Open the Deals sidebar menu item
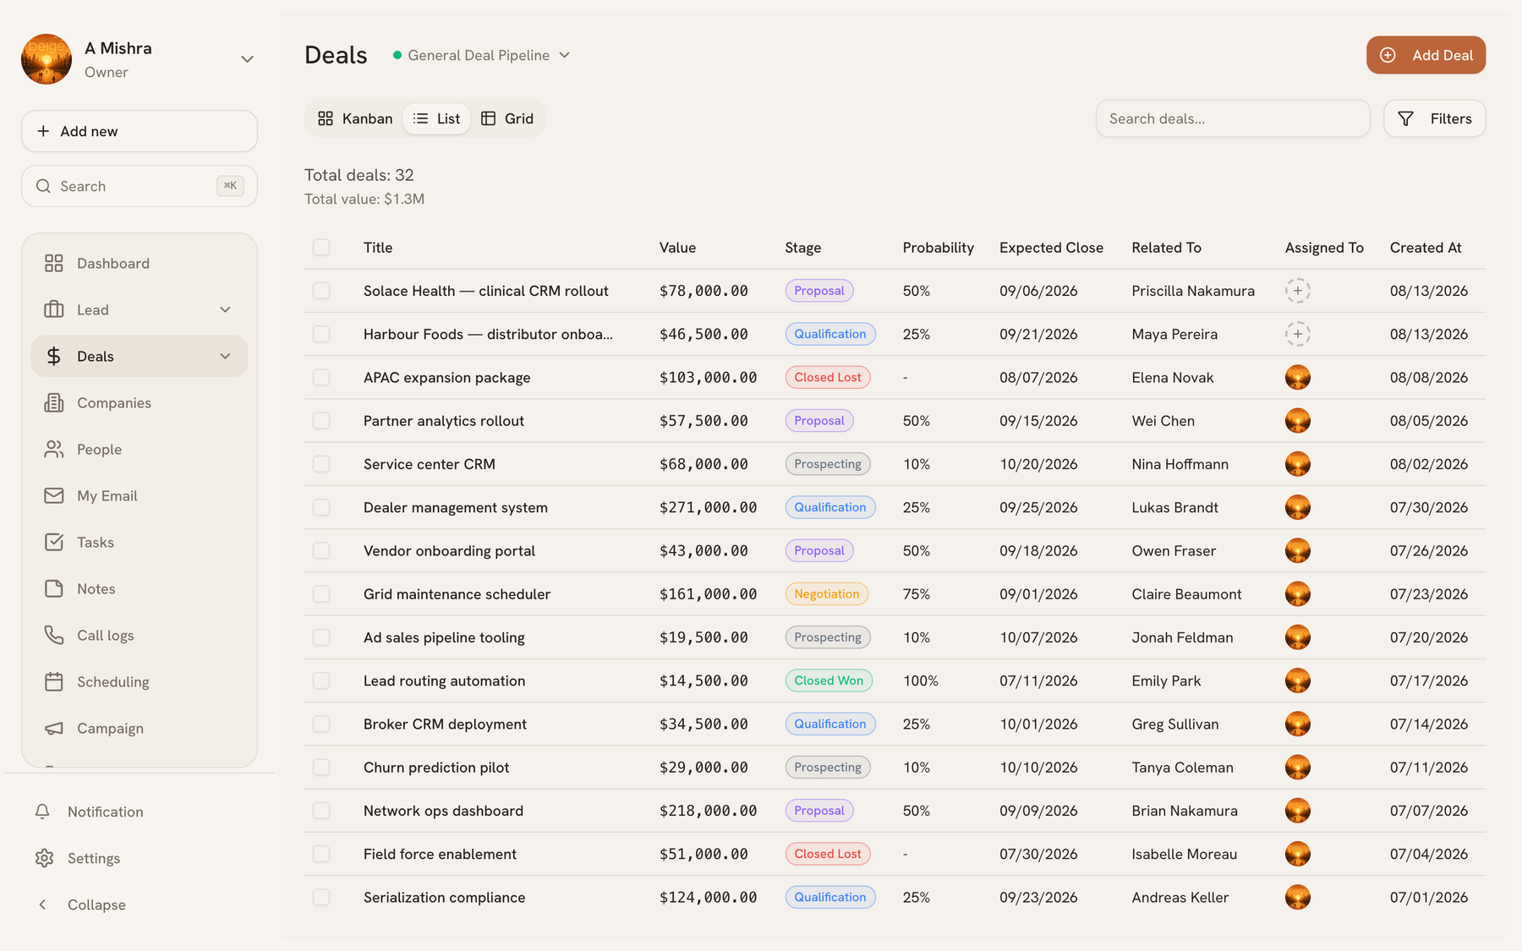1522x951 pixels. [140, 357]
